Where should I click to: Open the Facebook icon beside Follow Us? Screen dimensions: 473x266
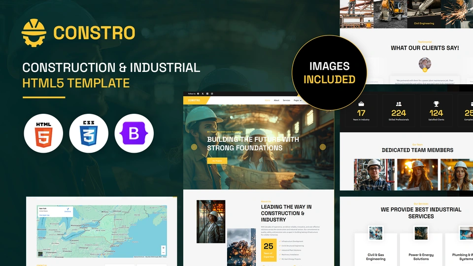tap(198, 94)
